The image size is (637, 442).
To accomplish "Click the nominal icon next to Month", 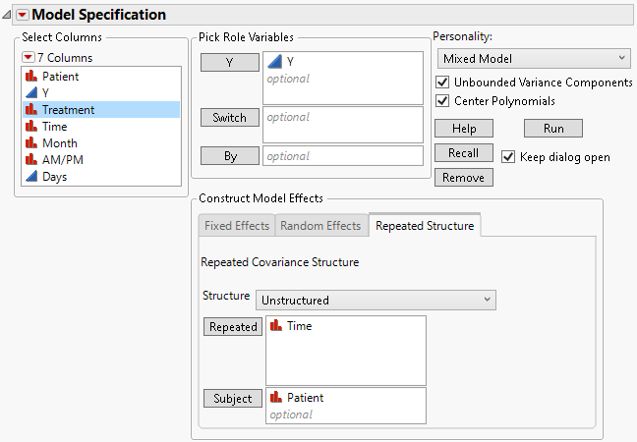I will (x=30, y=142).
